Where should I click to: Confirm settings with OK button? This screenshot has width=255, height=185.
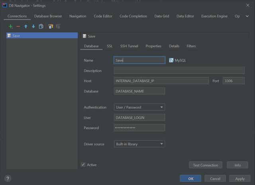pyautogui.click(x=190, y=179)
